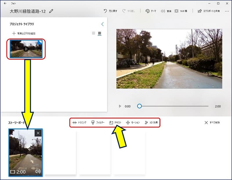
Task: Click 元に戻す (undo) button
Action: pos(110,11)
